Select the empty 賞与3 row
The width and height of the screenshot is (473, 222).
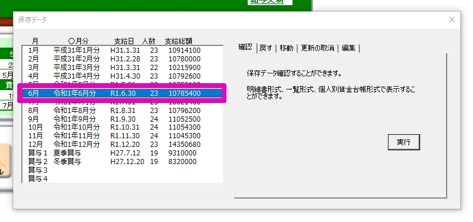pos(122,170)
